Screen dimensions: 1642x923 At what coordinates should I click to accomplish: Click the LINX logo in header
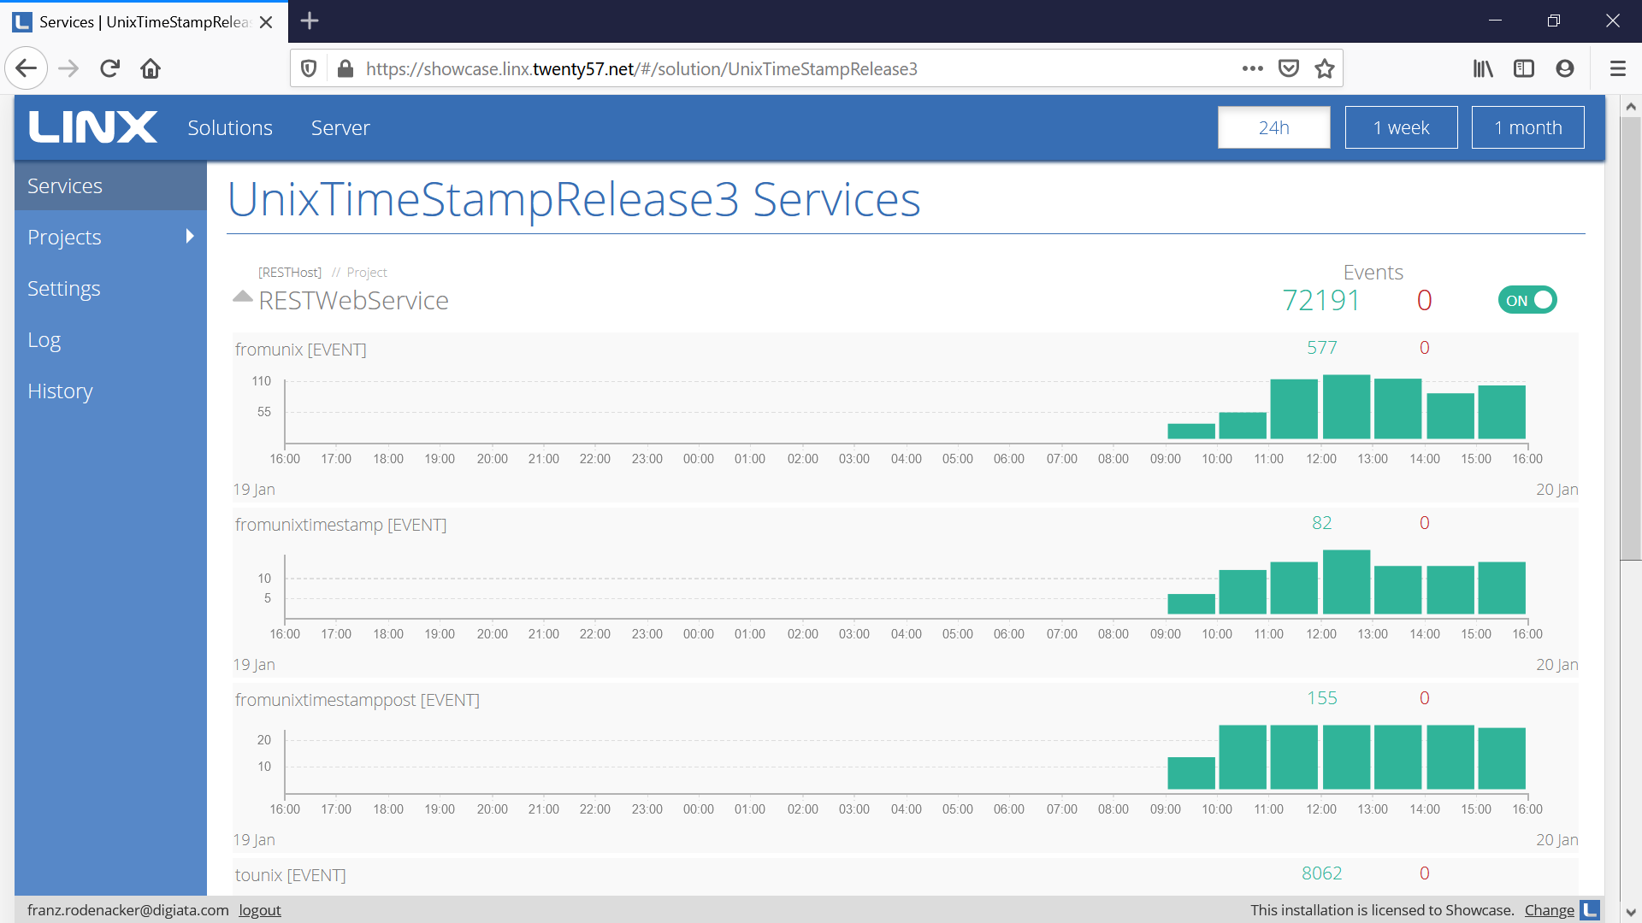coord(92,127)
